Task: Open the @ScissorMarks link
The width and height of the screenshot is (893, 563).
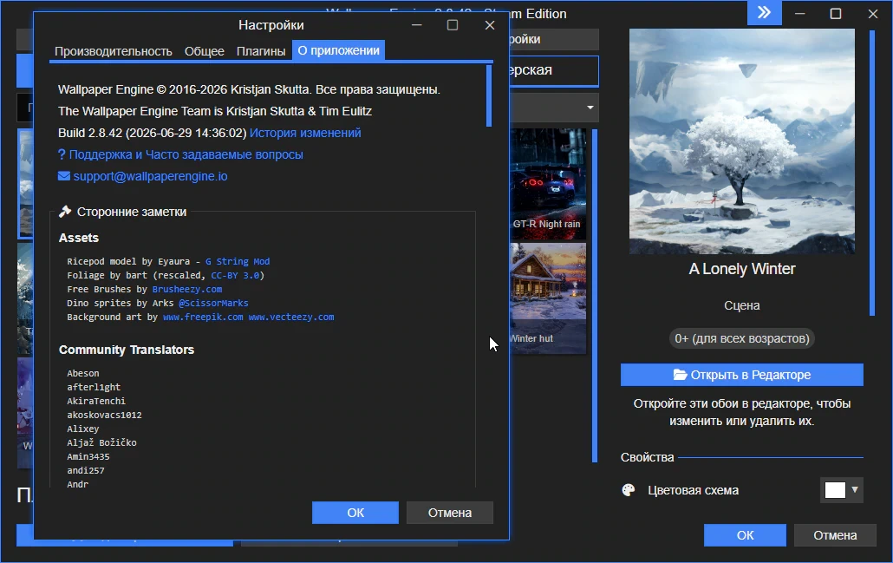Action: [213, 303]
